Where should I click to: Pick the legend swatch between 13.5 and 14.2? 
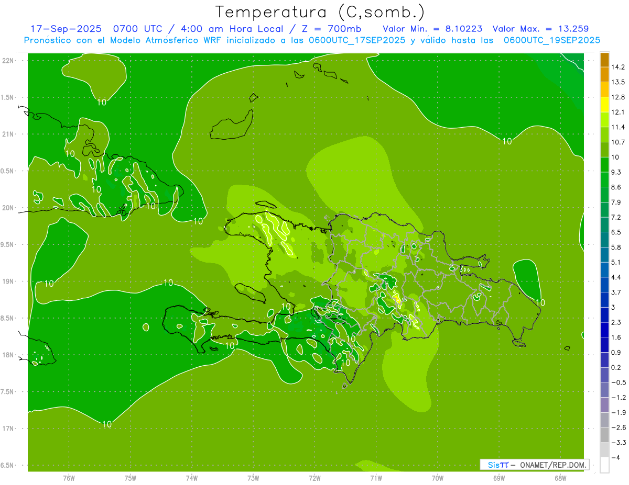click(x=604, y=74)
